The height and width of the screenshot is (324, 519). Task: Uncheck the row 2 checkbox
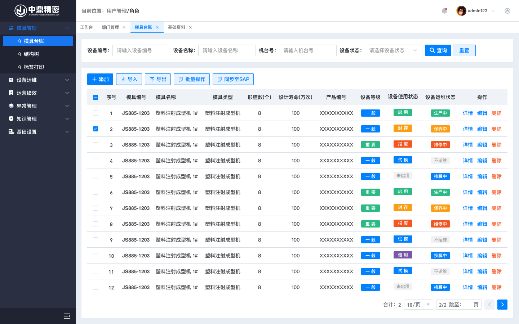(x=96, y=129)
